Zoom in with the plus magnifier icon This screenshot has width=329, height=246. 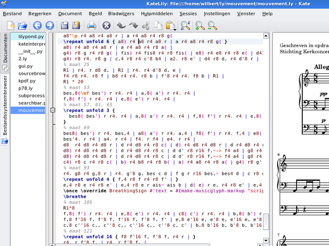click(x=200, y=26)
